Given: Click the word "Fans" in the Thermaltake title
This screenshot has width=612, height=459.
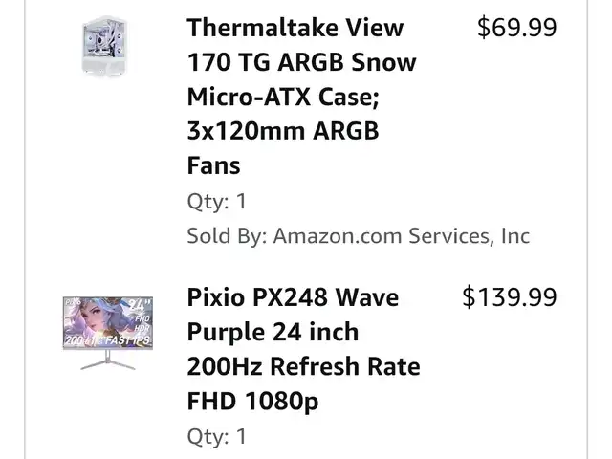Looking at the screenshot, I should (213, 165).
